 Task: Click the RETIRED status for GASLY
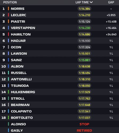pos(84,131)
